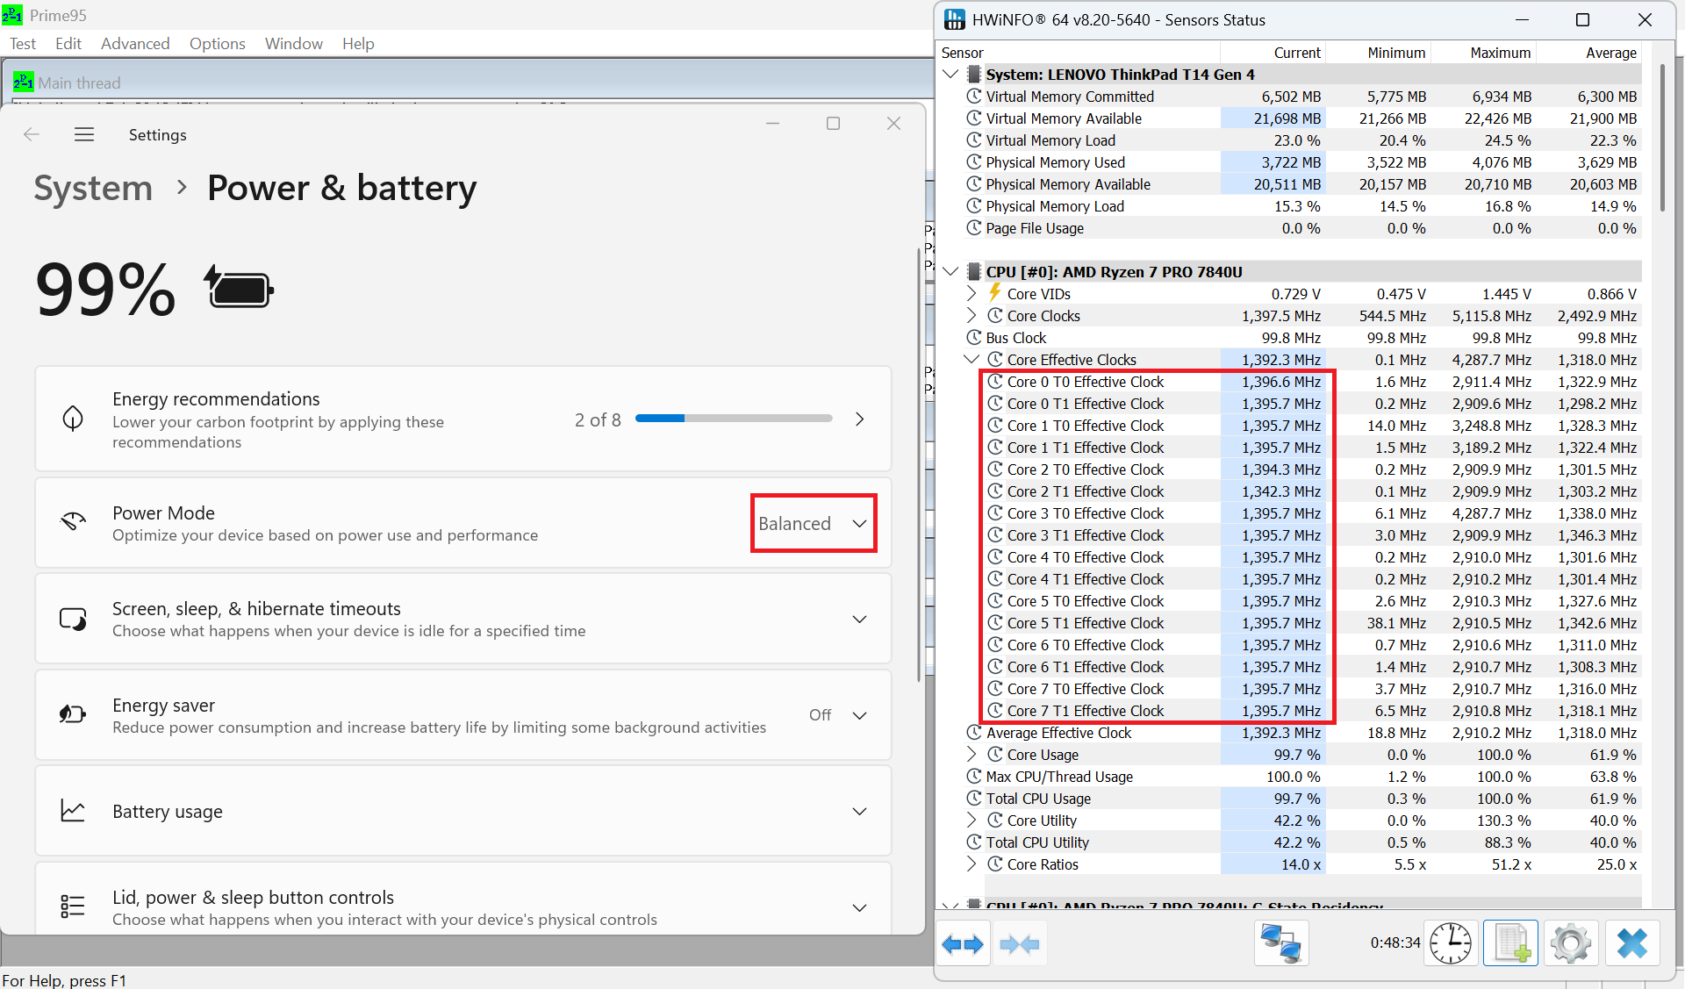Expand Core Ratios tree node
Viewport: 1685px width, 989px height.
click(x=972, y=864)
